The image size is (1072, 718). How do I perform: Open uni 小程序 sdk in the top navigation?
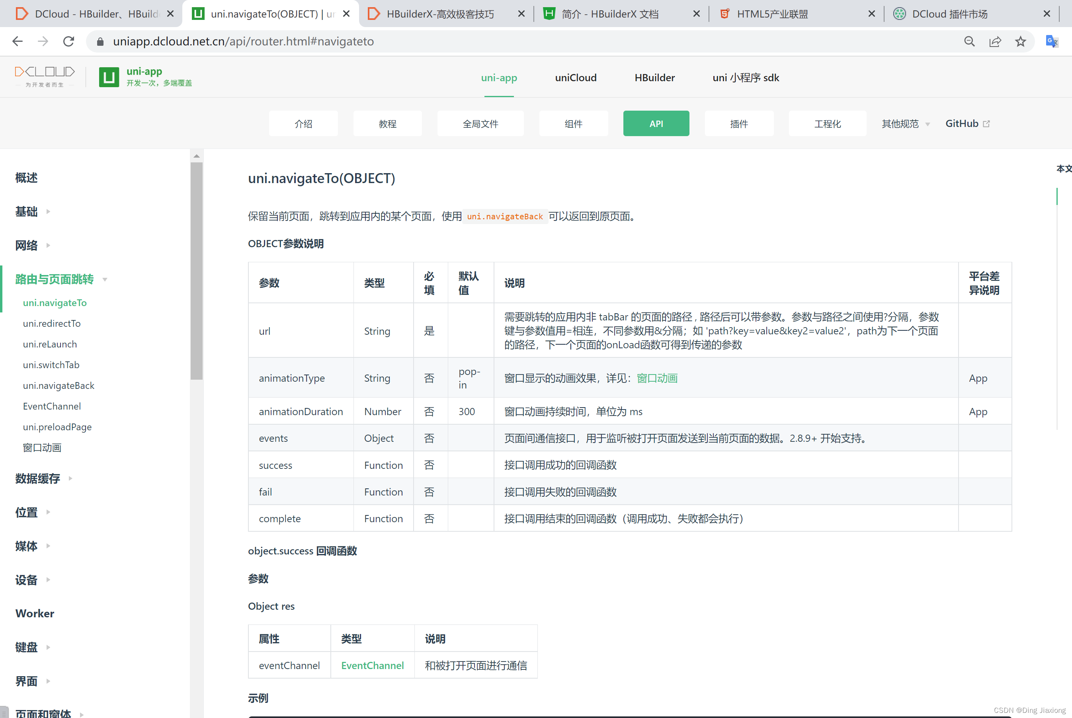click(x=746, y=78)
